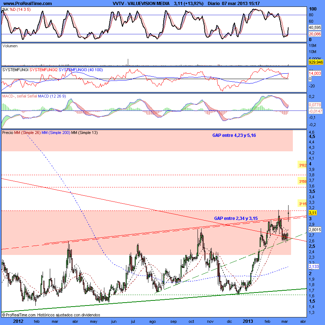
Task: Click the jun month label on time axis
Action: tap(114, 322)
